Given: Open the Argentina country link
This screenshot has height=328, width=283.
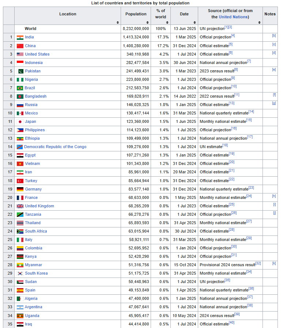Looking at the screenshot, I should (x=34, y=307).
